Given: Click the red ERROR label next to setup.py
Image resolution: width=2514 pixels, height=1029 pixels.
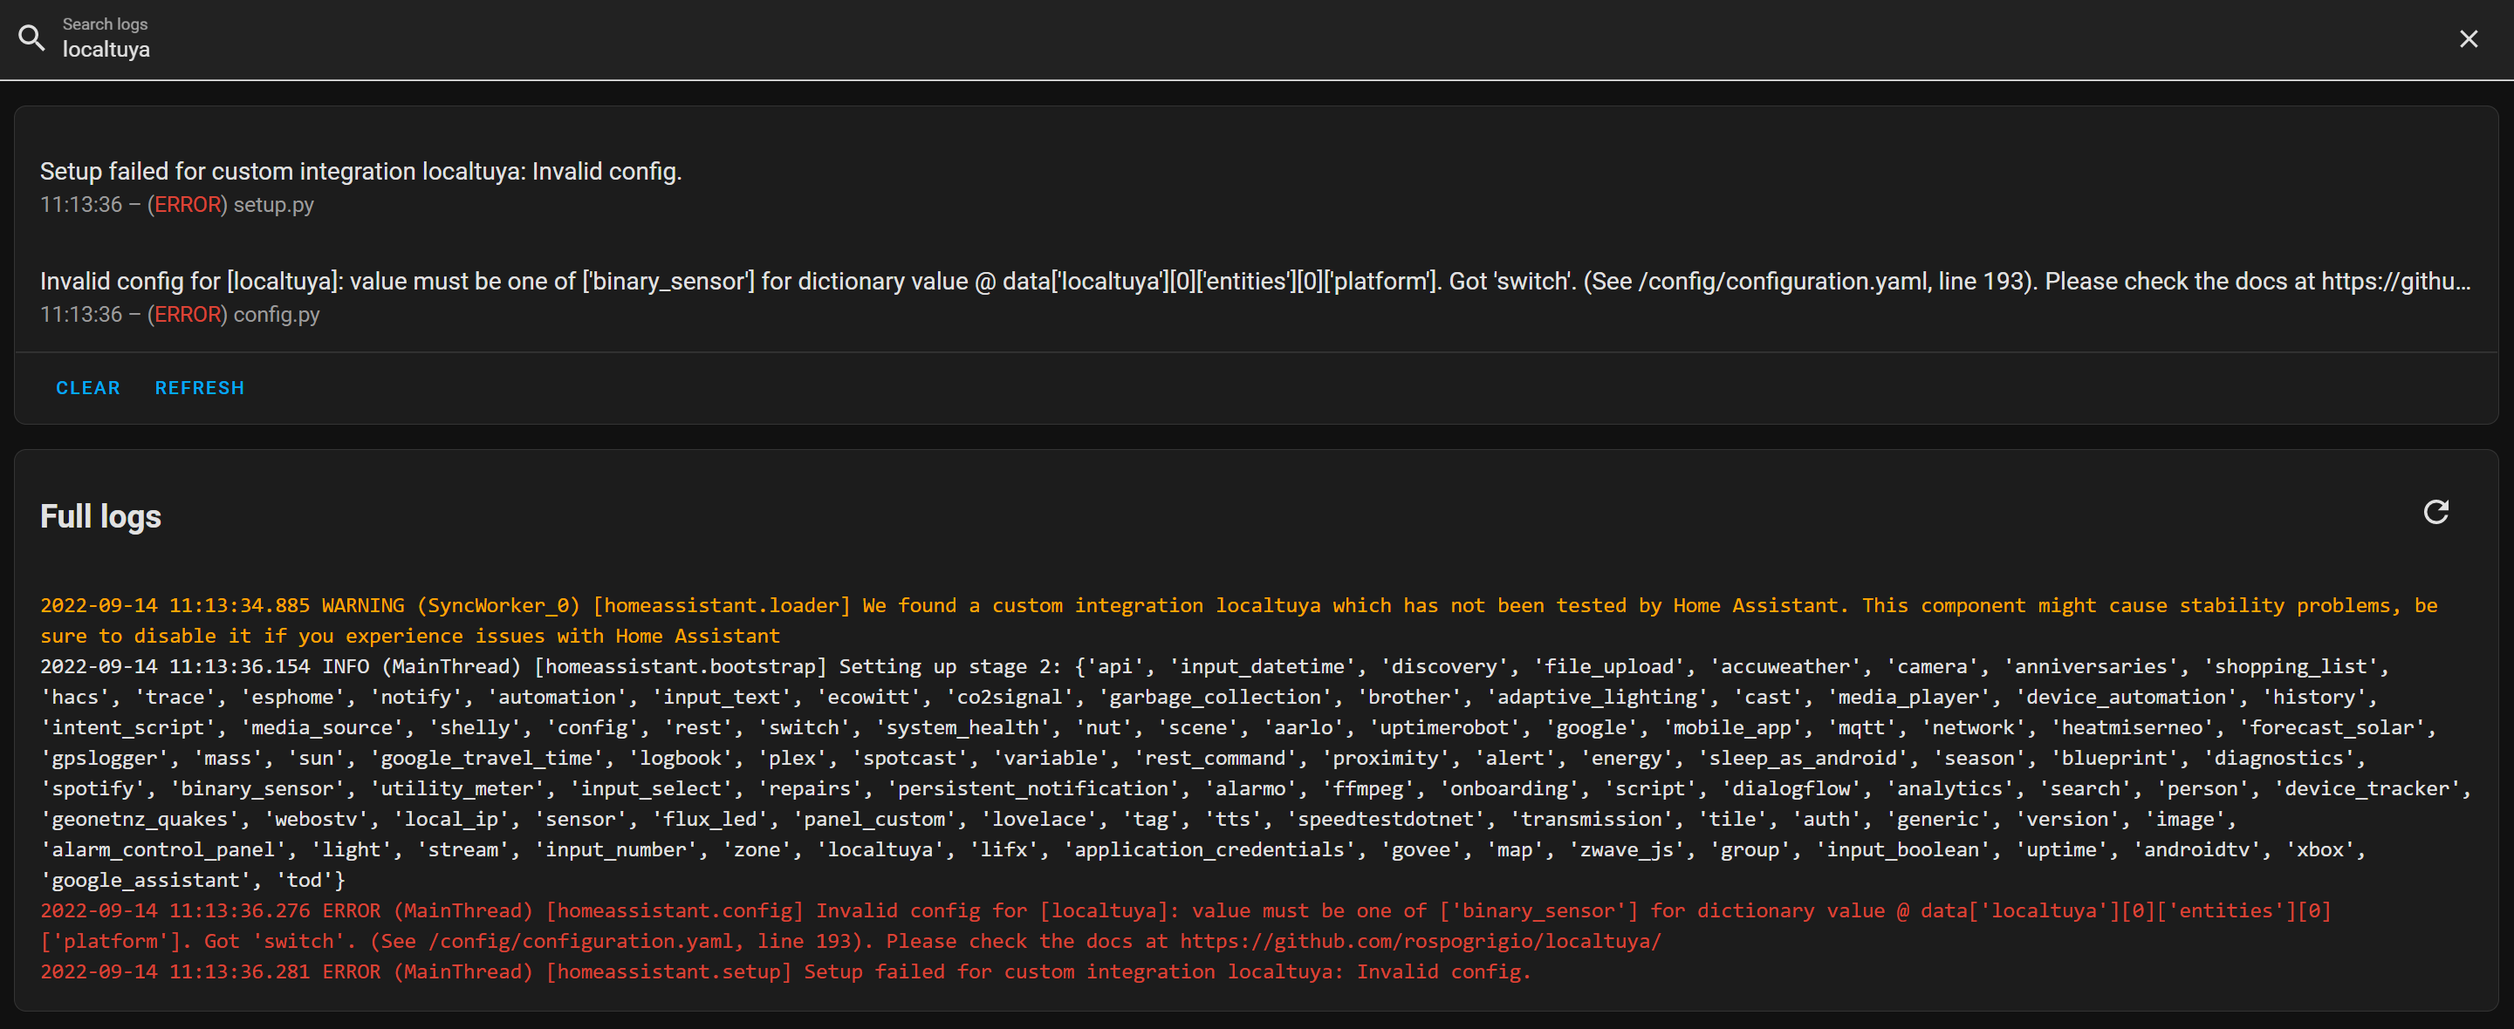Looking at the screenshot, I should pyautogui.click(x=188, y=205).
